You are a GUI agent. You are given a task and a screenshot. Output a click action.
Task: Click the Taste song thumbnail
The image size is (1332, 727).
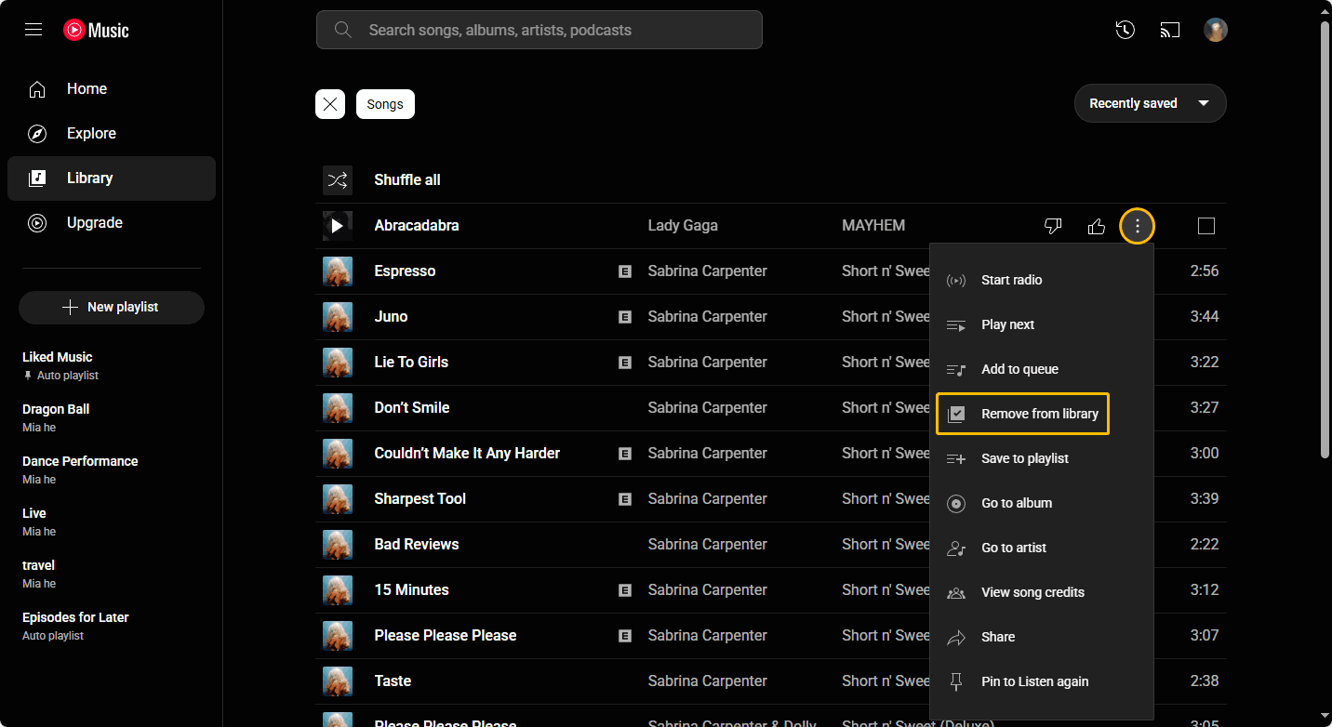tap(338, 681)
